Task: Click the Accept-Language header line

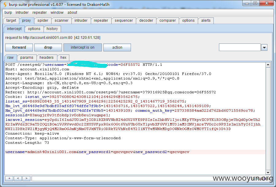Action: click(x=69, y=83)
